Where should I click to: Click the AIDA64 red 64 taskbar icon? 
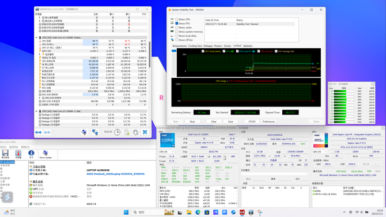242,212
